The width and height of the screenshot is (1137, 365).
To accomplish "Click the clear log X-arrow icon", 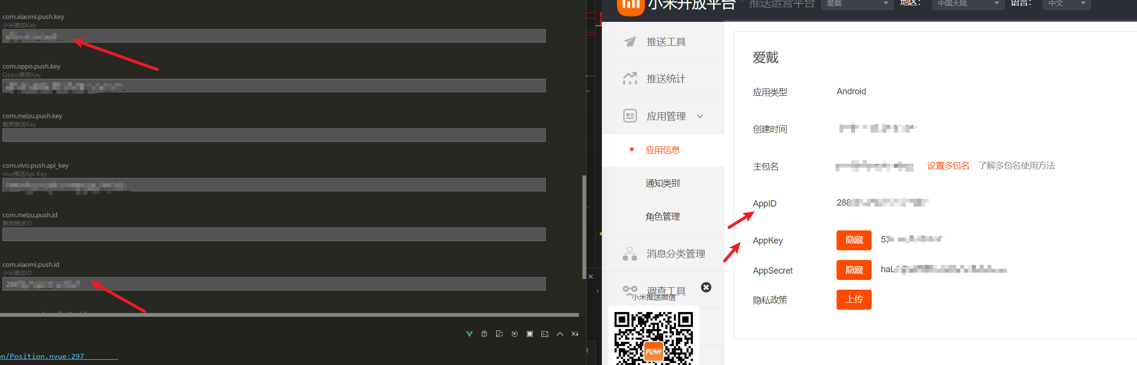I will (575, 334).
